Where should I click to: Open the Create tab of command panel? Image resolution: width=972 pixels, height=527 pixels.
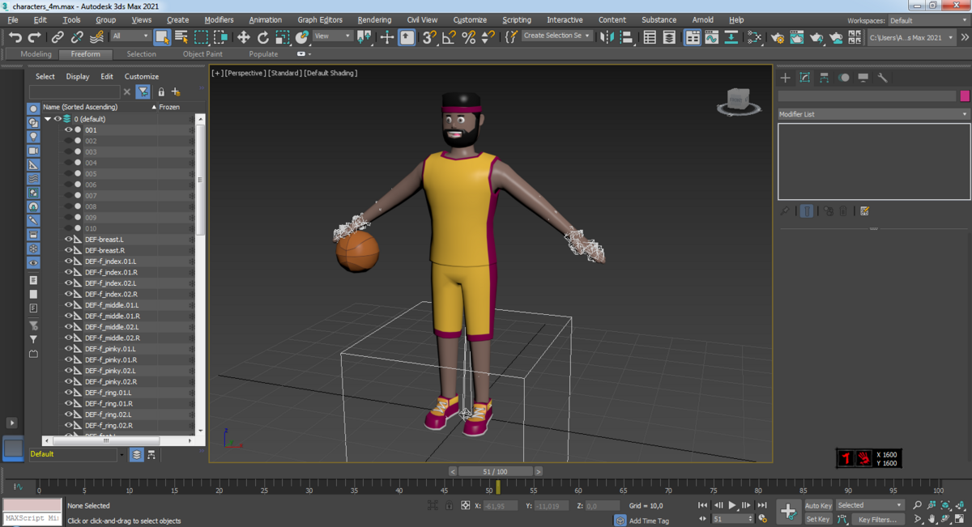point(785,78)
